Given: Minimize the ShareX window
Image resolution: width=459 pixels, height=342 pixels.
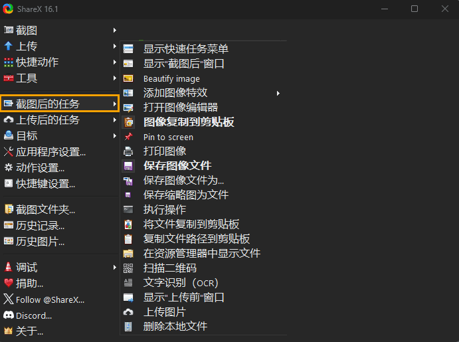Looking at the screenshot, I should (385, 9).
